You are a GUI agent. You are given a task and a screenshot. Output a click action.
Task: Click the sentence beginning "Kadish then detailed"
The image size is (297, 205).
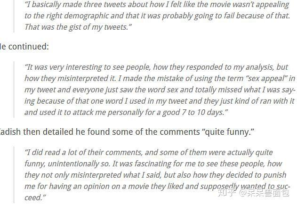point(127,132)
